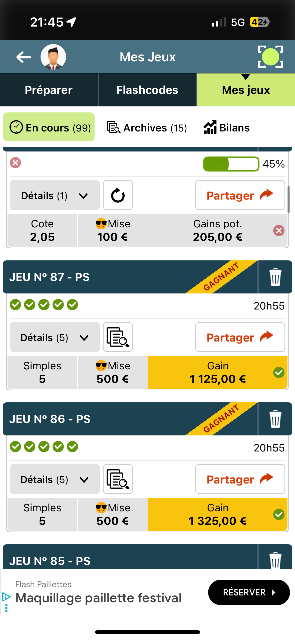
Task: Tap the back arrow in header
Action: [24, 57]
